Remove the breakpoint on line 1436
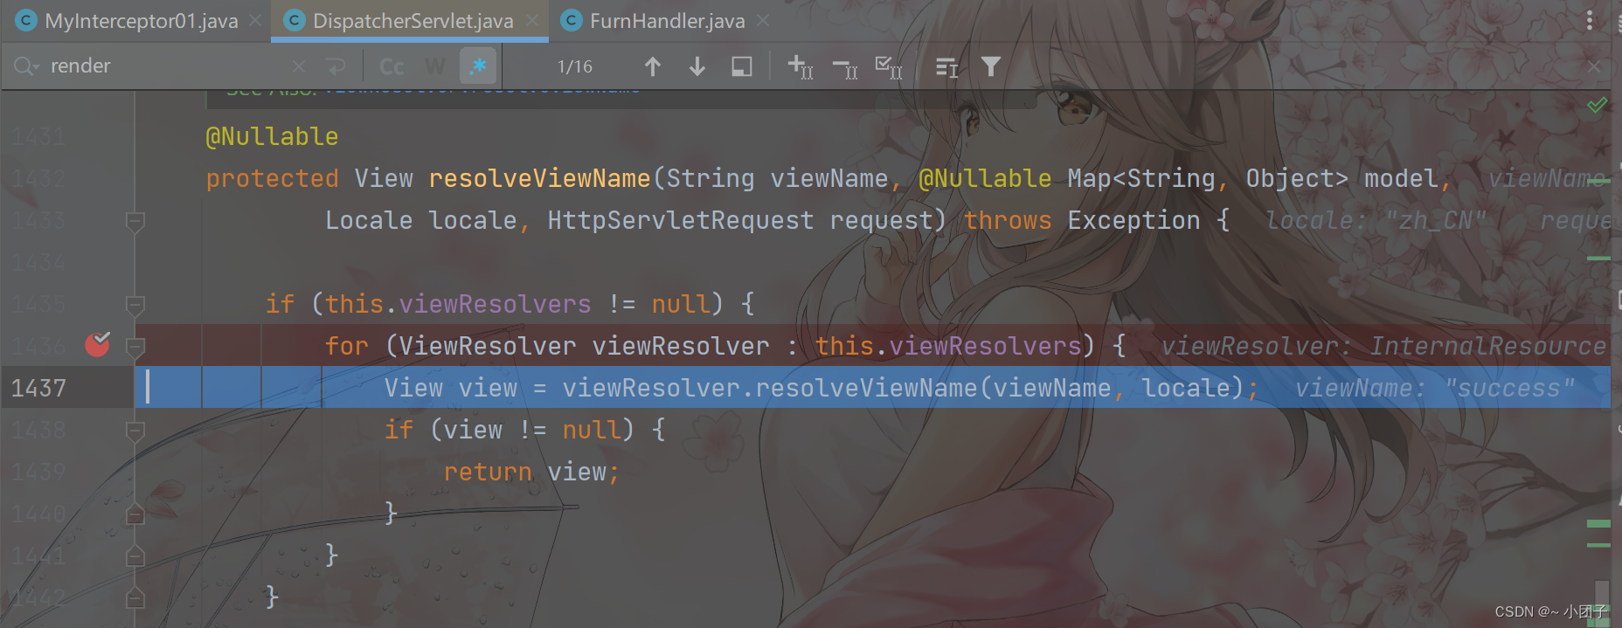Viewport: 1622px width, 628px height. click(98, 345)
